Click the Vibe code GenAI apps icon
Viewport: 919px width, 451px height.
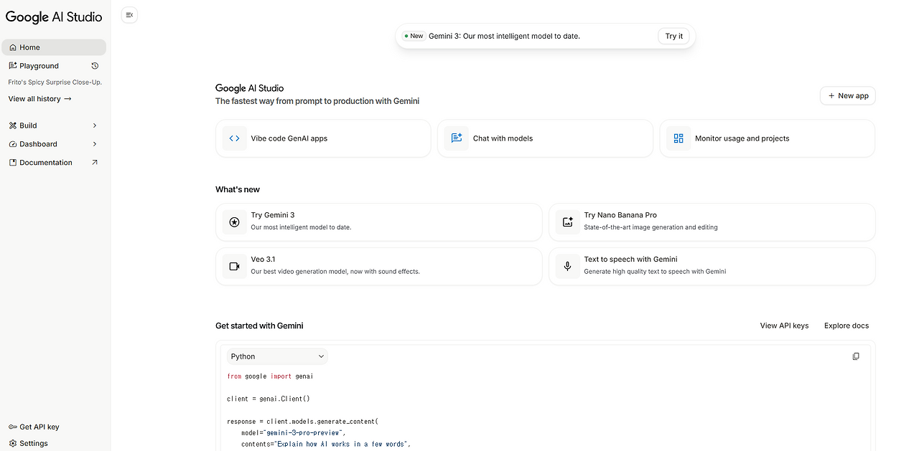(x=235, y=138)
